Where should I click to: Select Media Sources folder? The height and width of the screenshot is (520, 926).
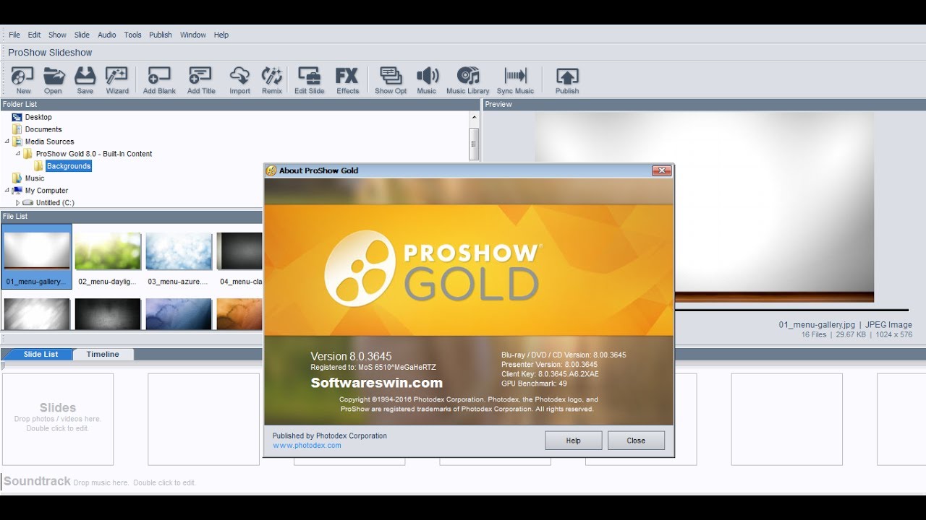[49, 142]
